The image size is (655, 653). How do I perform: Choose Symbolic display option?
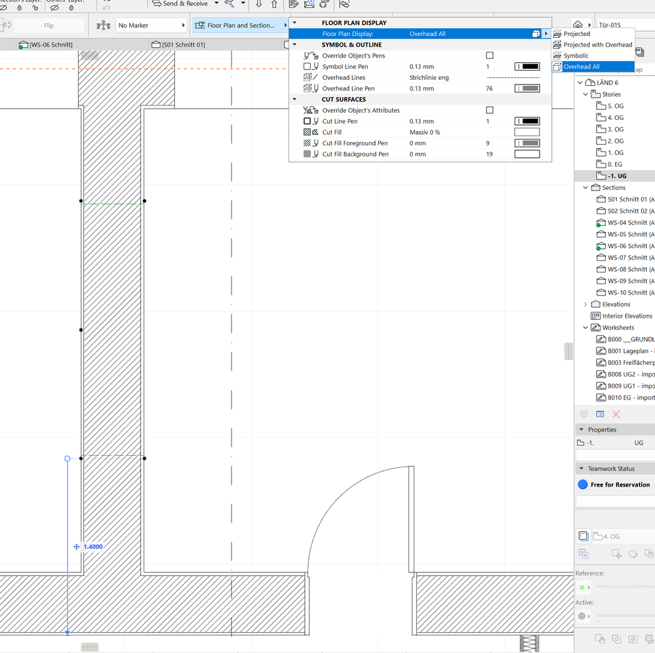pyautogui.click(x=593, y=56)
